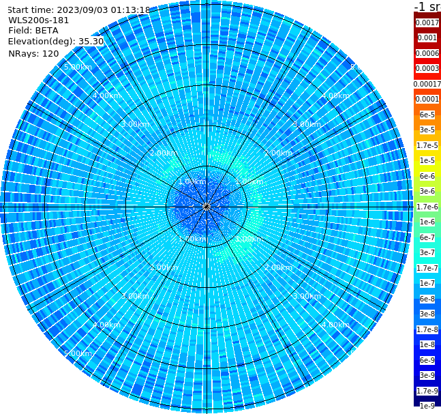This screenshot has width=441, height=414.
Task: Select the 3e-8 colorbar value
Action: 427,314
